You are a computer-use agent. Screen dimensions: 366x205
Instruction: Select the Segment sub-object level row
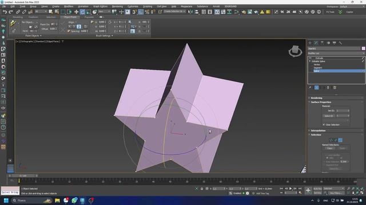click(339, 68)
